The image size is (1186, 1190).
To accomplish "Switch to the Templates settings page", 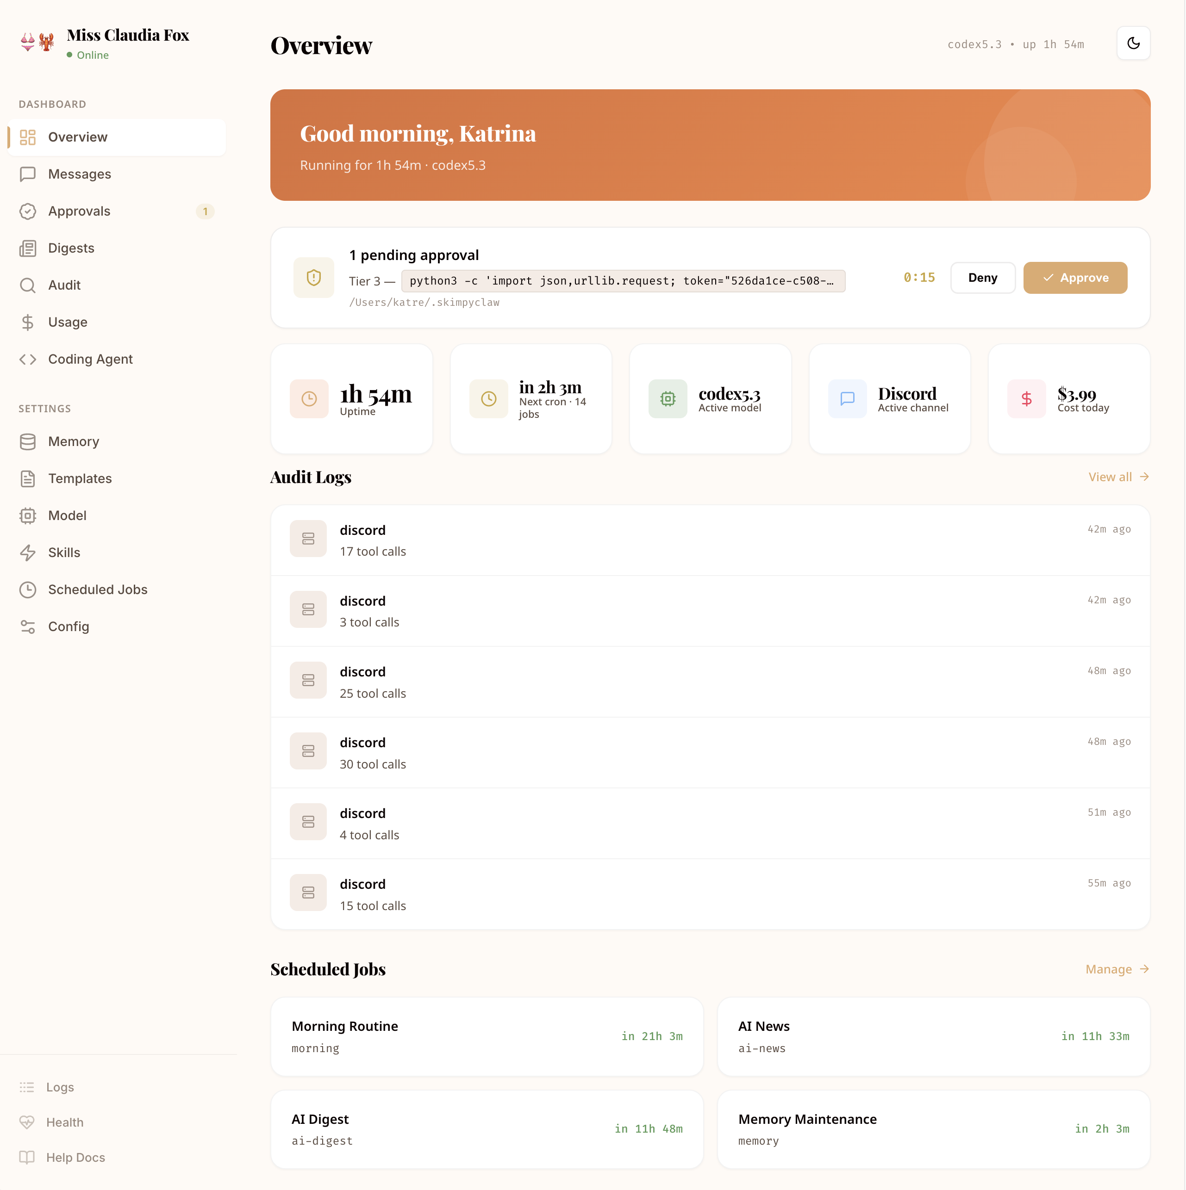I will (80, 478).
